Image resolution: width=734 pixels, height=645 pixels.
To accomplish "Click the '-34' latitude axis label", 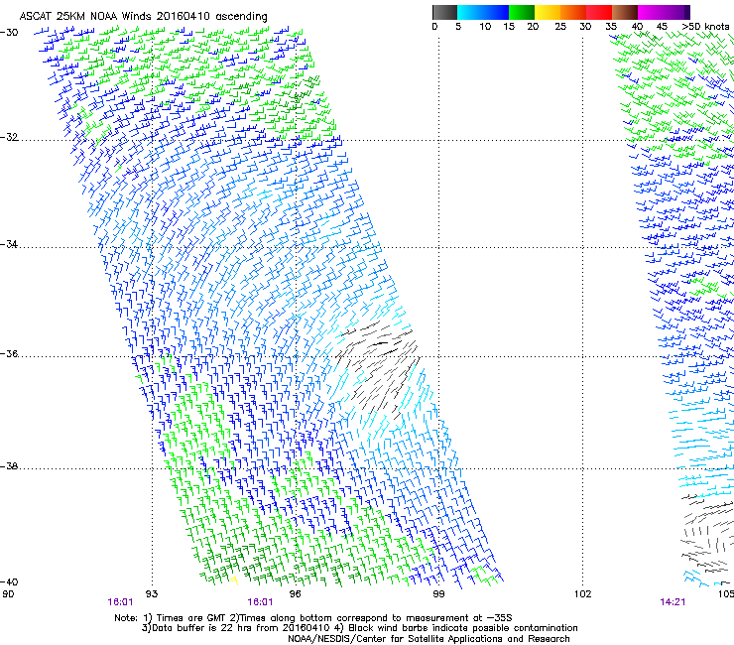I will [9, 244].
